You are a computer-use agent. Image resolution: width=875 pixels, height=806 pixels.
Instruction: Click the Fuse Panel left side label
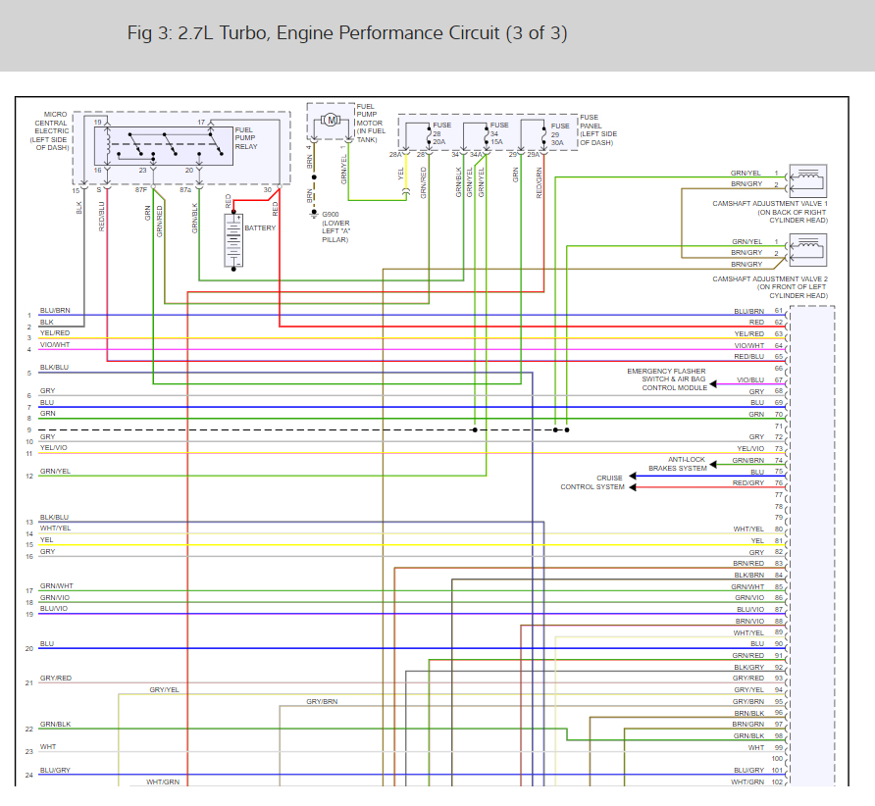[597, 130]
